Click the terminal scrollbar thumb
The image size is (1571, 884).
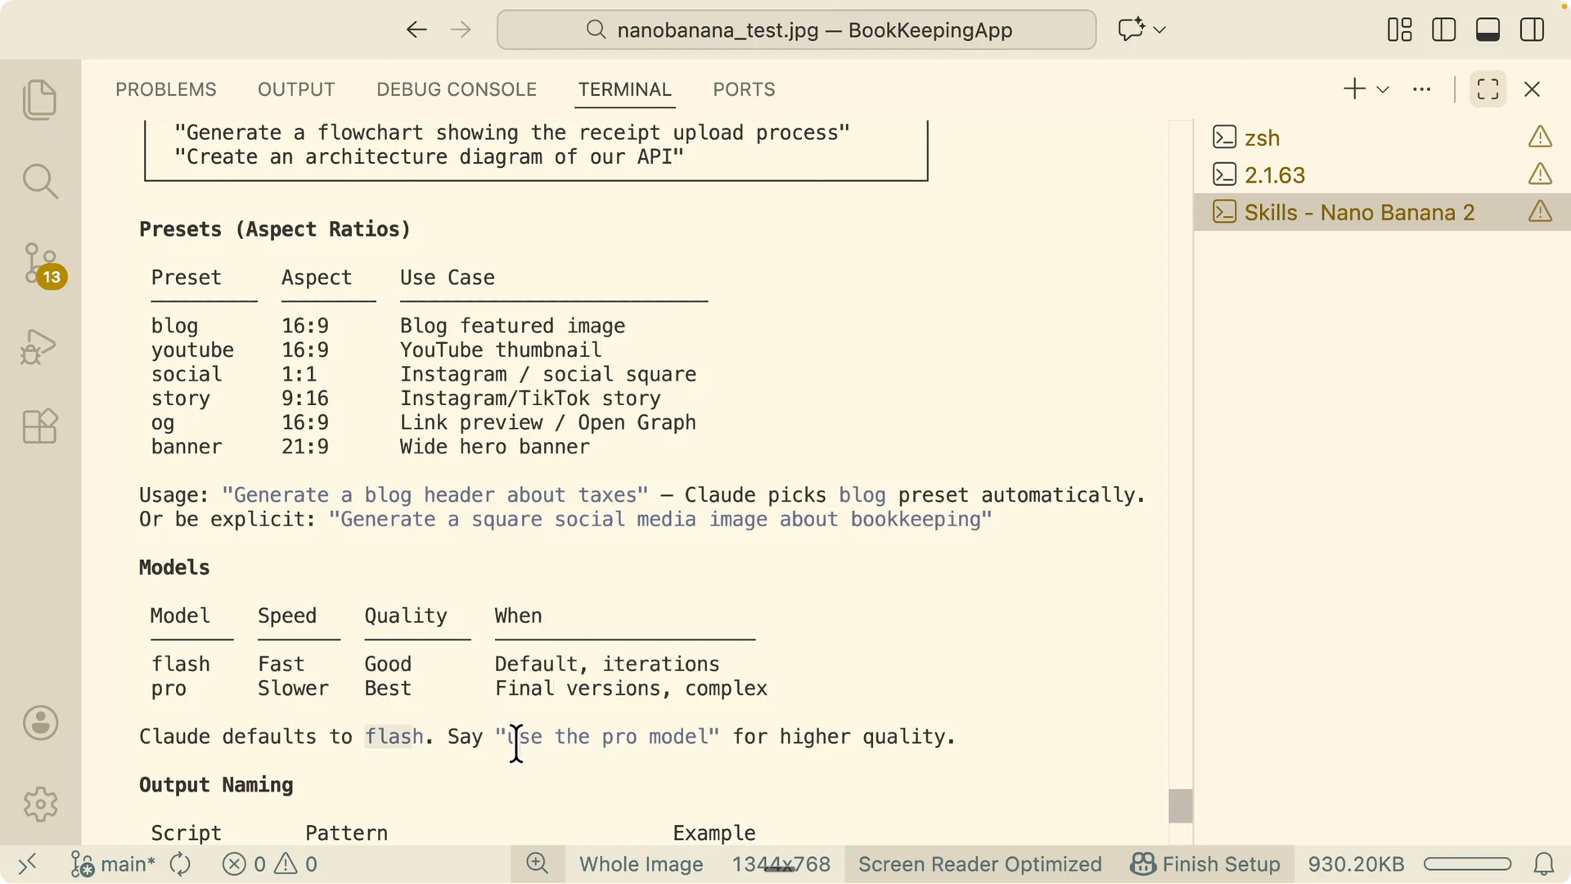[x=1180, y=806]
